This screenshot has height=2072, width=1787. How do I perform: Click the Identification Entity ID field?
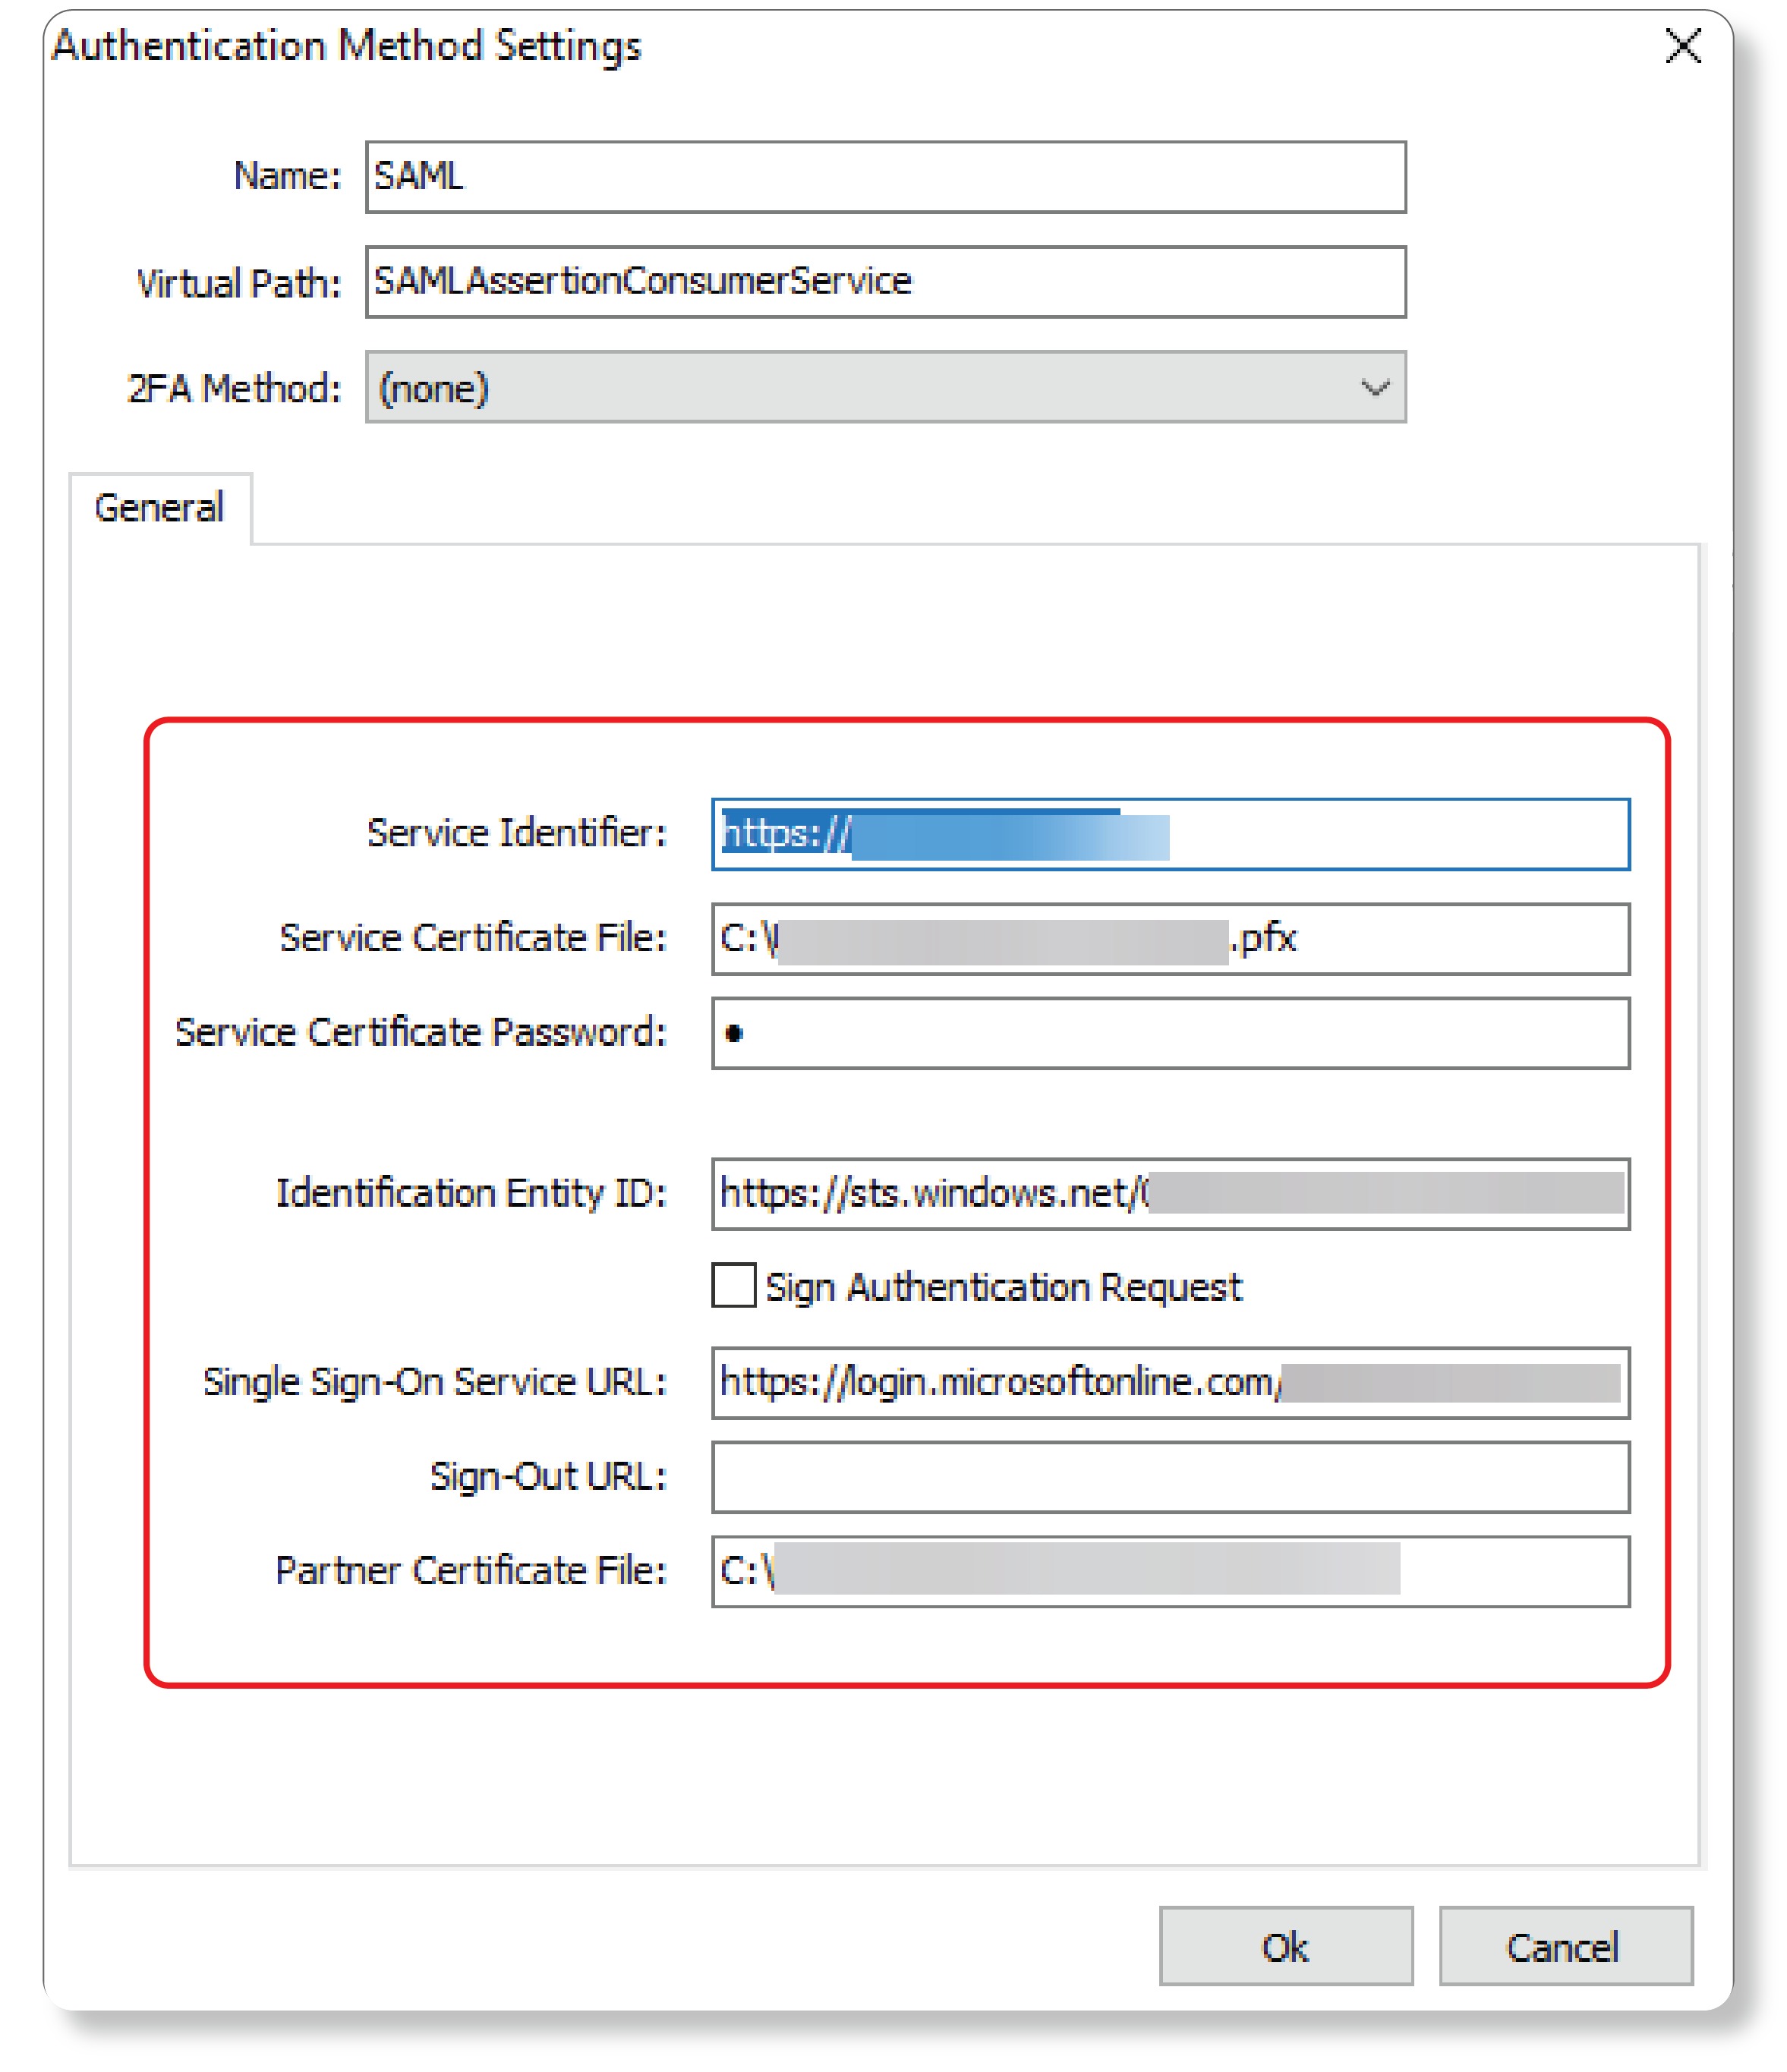coord(1170,1194)
